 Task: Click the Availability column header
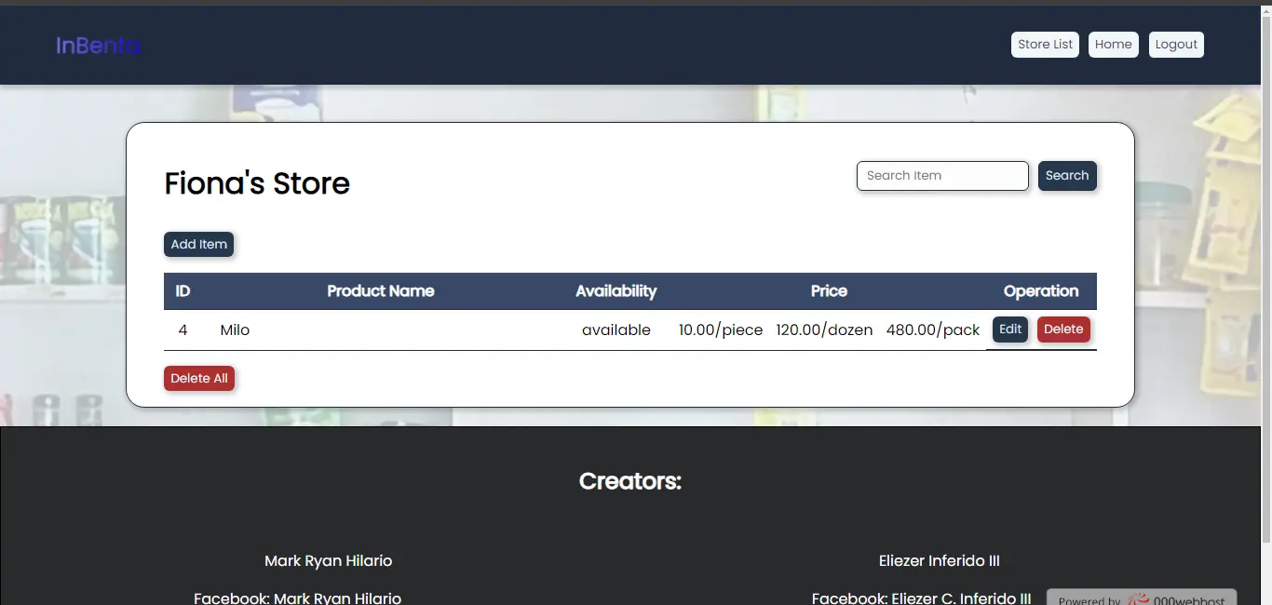pyautogui.click(x=616, y=291)
